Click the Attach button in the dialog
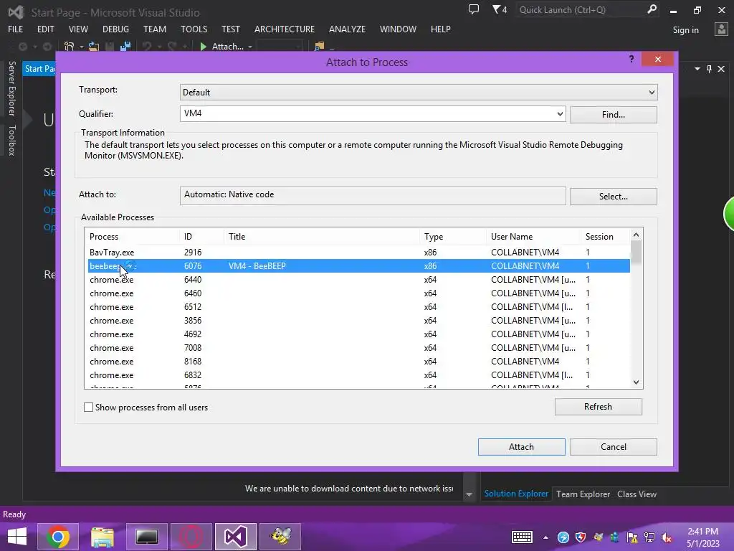 [521, 446]
